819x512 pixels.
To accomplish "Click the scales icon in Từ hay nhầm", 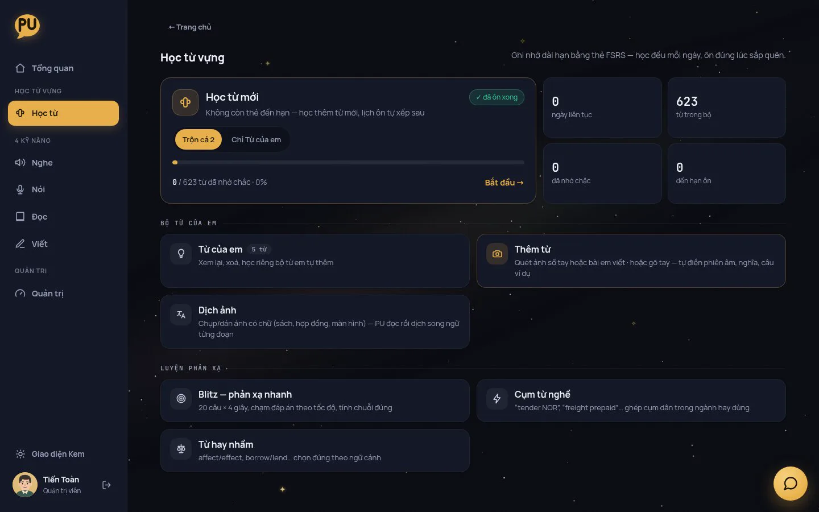I will (181, 449).
